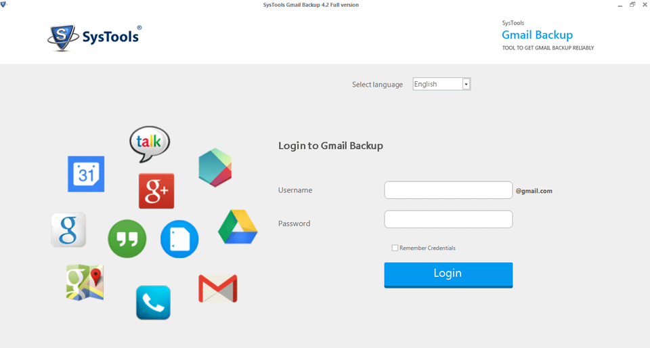650x348 pixels.
Task: Click the 'Login to Gmail Backup' heading
Action: (x=330, y=146)
